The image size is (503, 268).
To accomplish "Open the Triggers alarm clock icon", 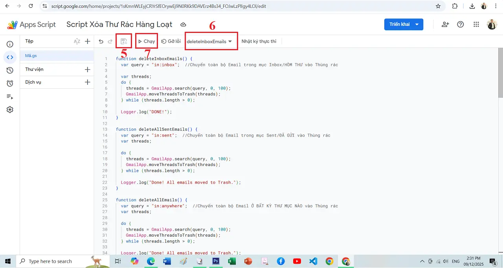I will tap(10, 83).
